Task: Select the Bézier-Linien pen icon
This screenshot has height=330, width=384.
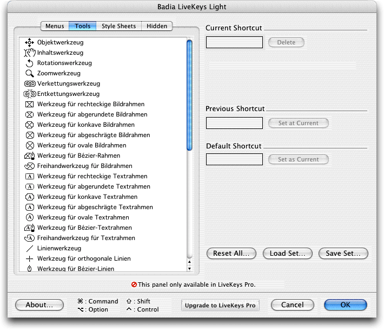Action: coord(29,268)
